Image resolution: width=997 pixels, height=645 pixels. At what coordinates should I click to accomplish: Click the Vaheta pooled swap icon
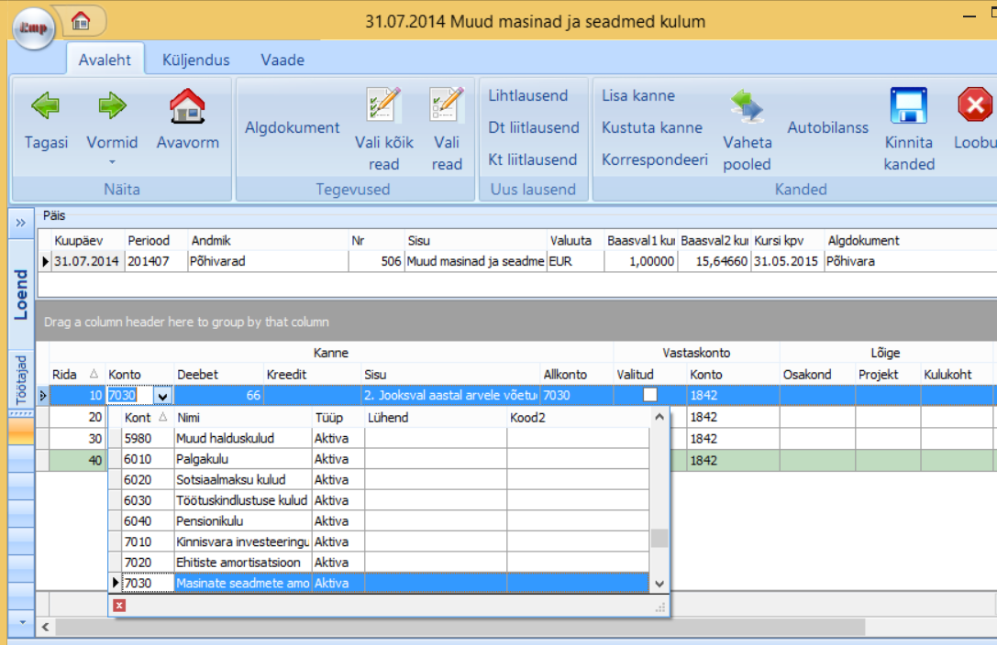click(747, 106)
